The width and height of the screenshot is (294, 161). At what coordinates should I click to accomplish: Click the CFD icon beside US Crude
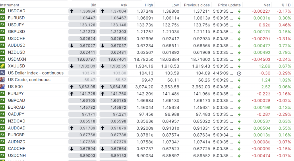pos(3,80)
